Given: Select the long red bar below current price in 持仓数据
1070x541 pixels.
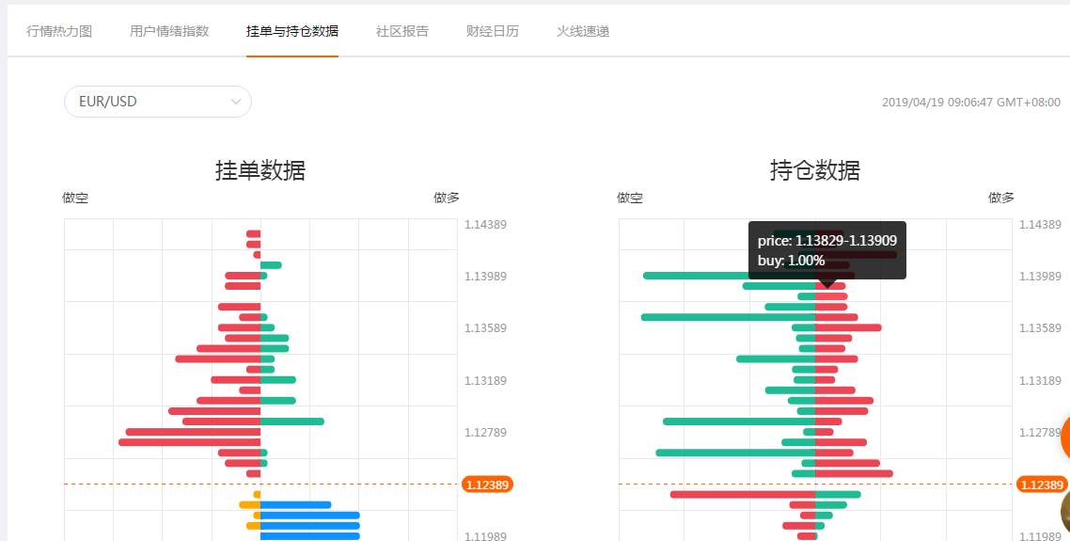Looking at the screenshot, I should point(743,495).
